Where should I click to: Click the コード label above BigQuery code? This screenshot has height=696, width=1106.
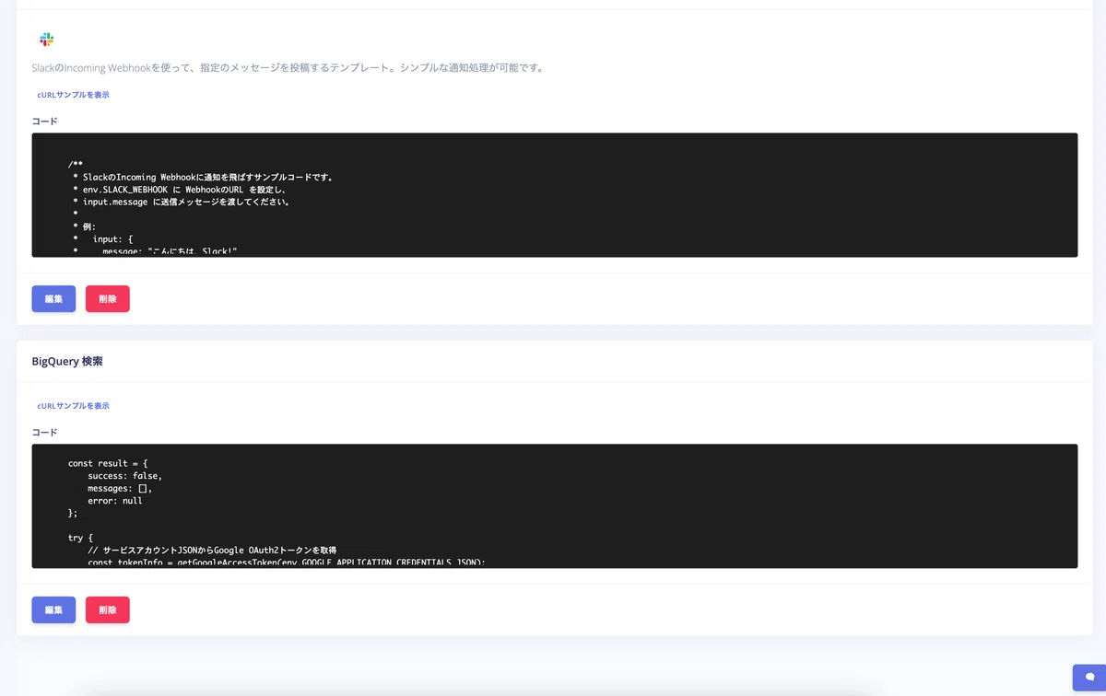(x=44, y=433)
